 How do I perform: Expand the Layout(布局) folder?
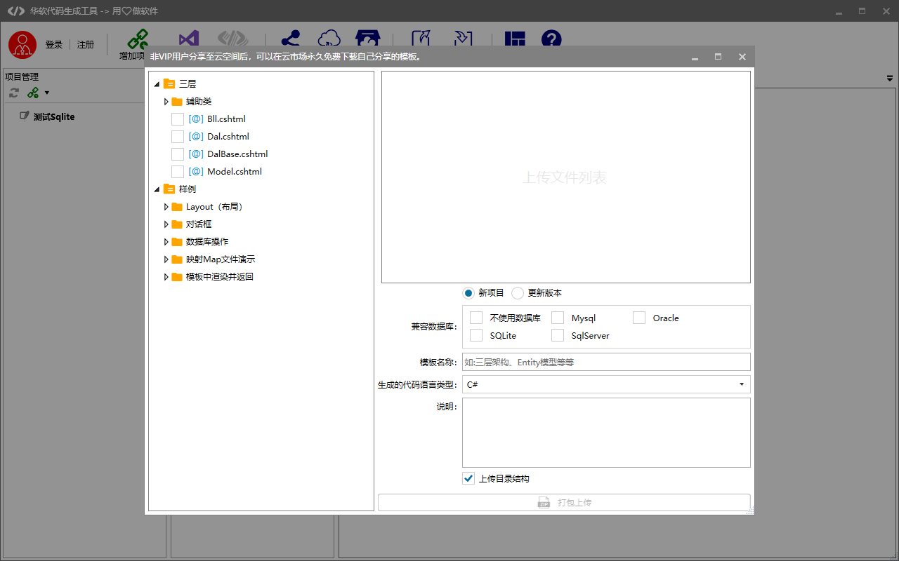(166, 207)
